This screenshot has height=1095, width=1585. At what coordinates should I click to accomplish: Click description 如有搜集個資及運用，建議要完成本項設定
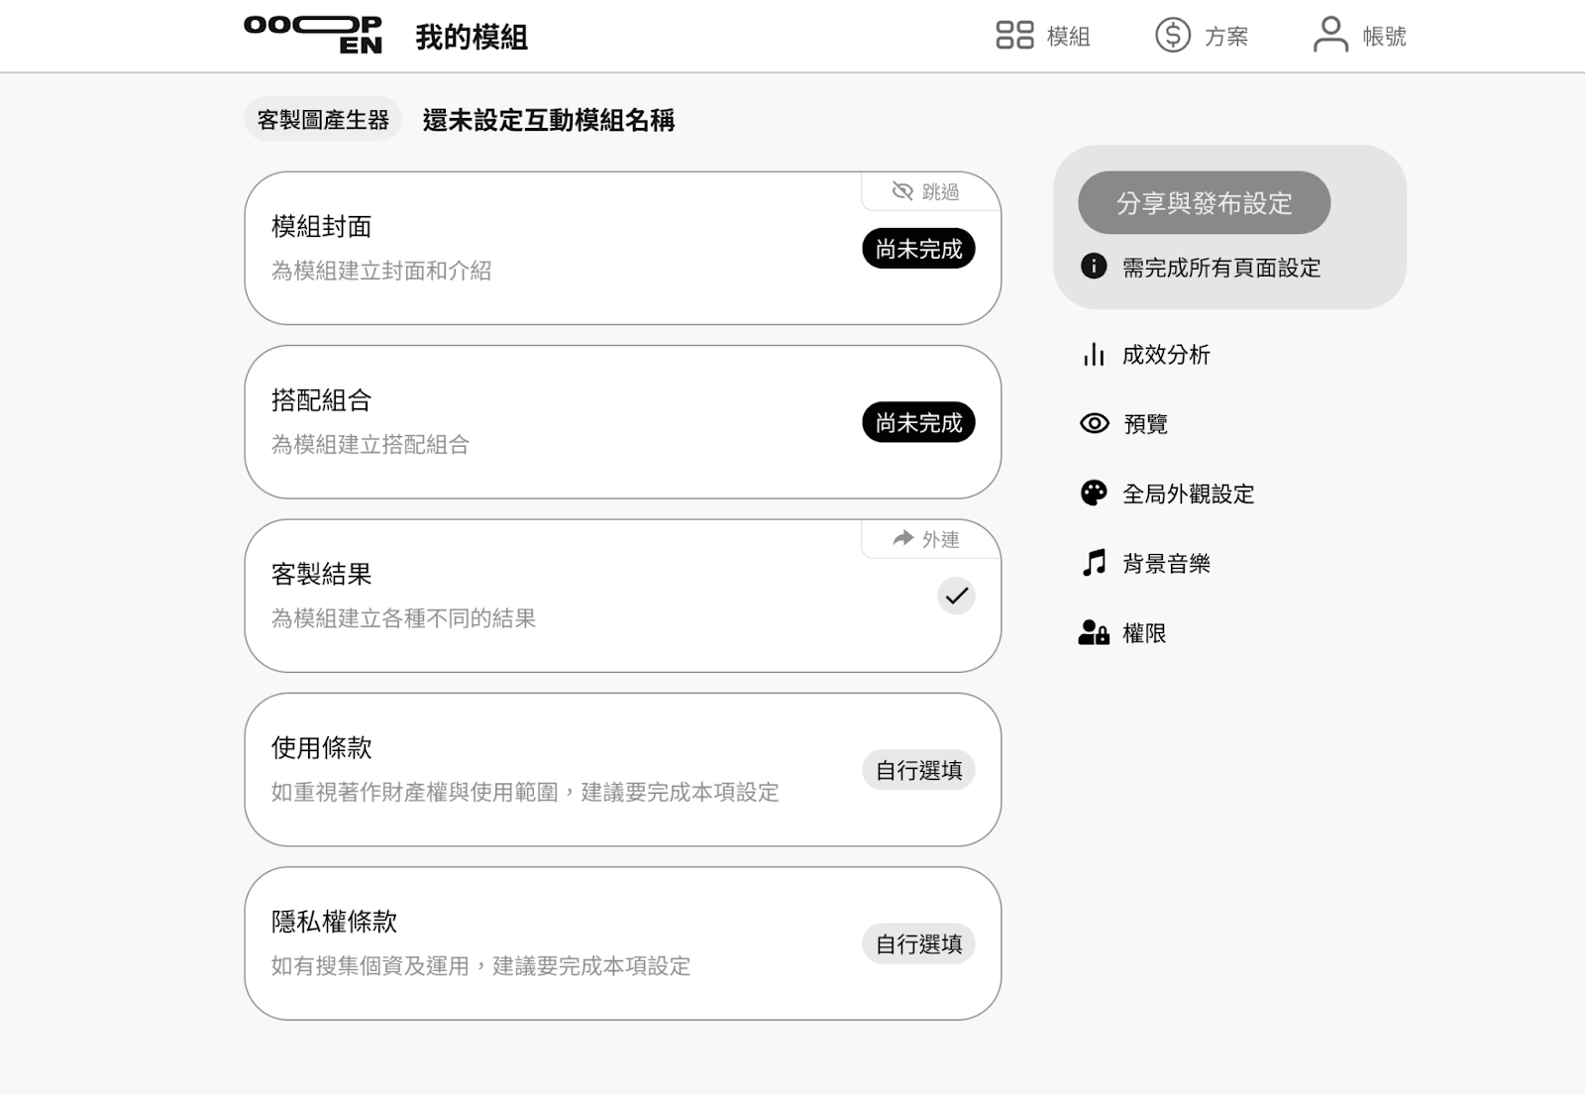click(x=480, y=965)
